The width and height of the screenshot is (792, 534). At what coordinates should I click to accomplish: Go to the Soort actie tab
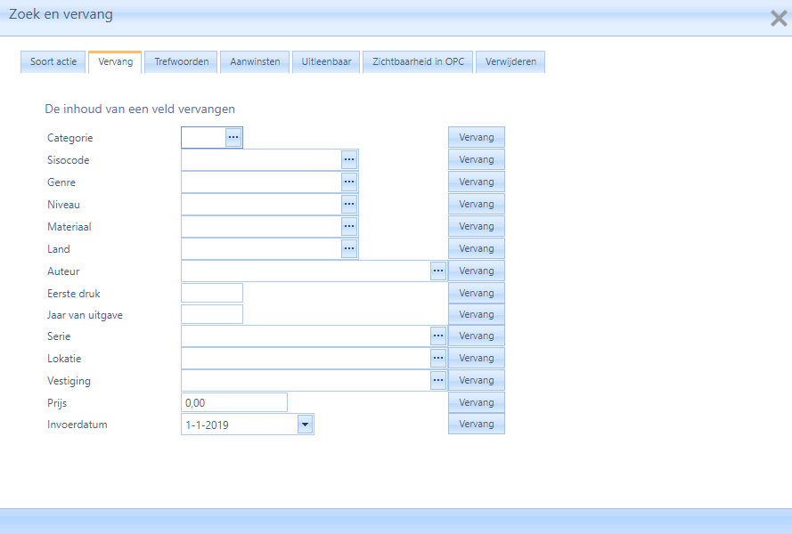pyautogui.click(x=53, y=62)
